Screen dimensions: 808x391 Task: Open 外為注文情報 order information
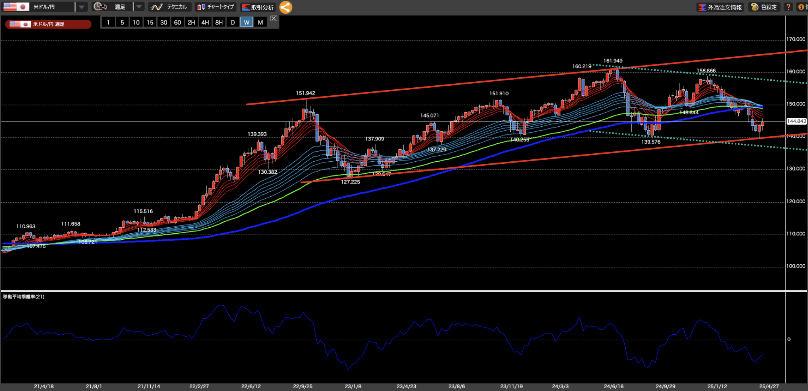720,7
